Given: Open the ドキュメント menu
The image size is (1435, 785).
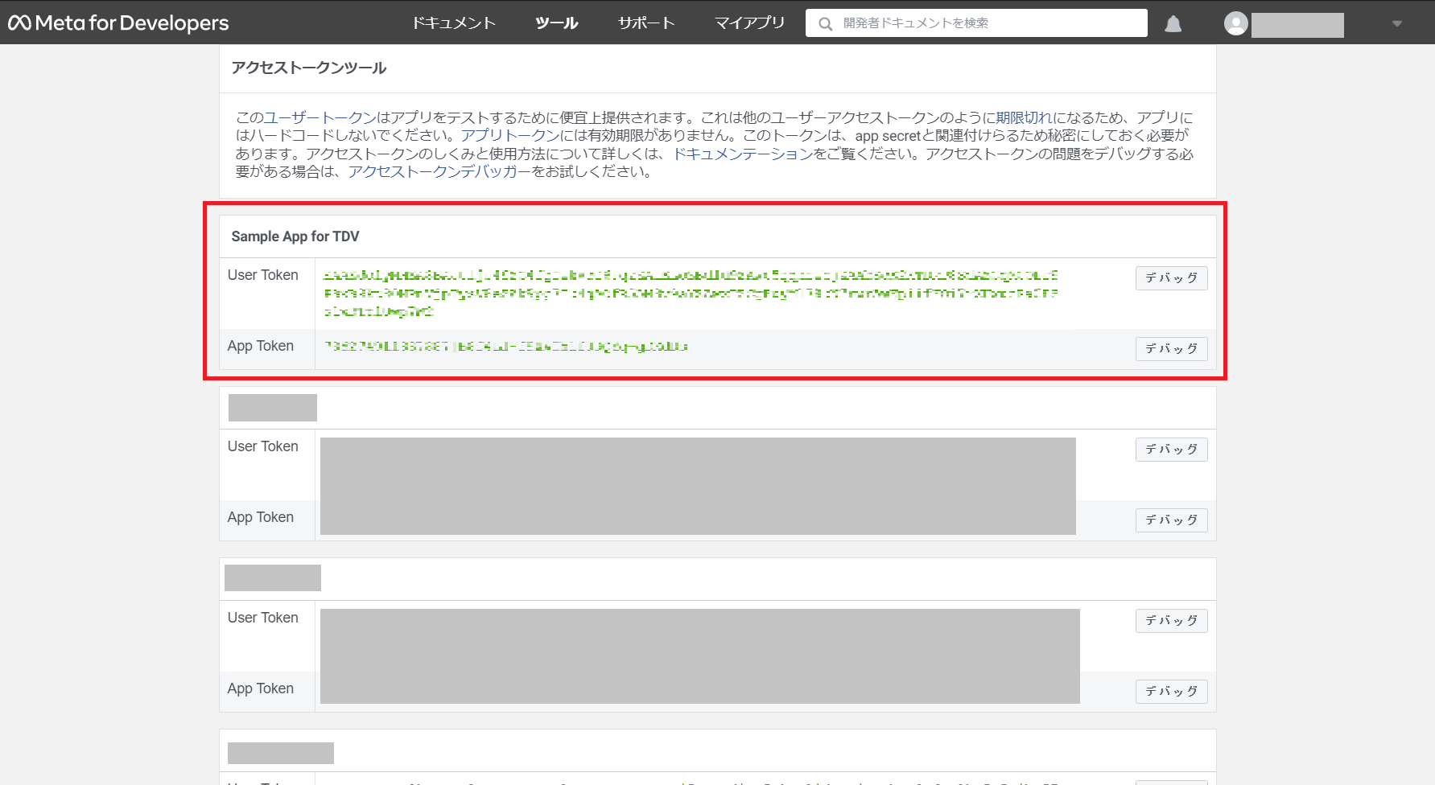Looking at the screenshot, I should coord(454,23).
